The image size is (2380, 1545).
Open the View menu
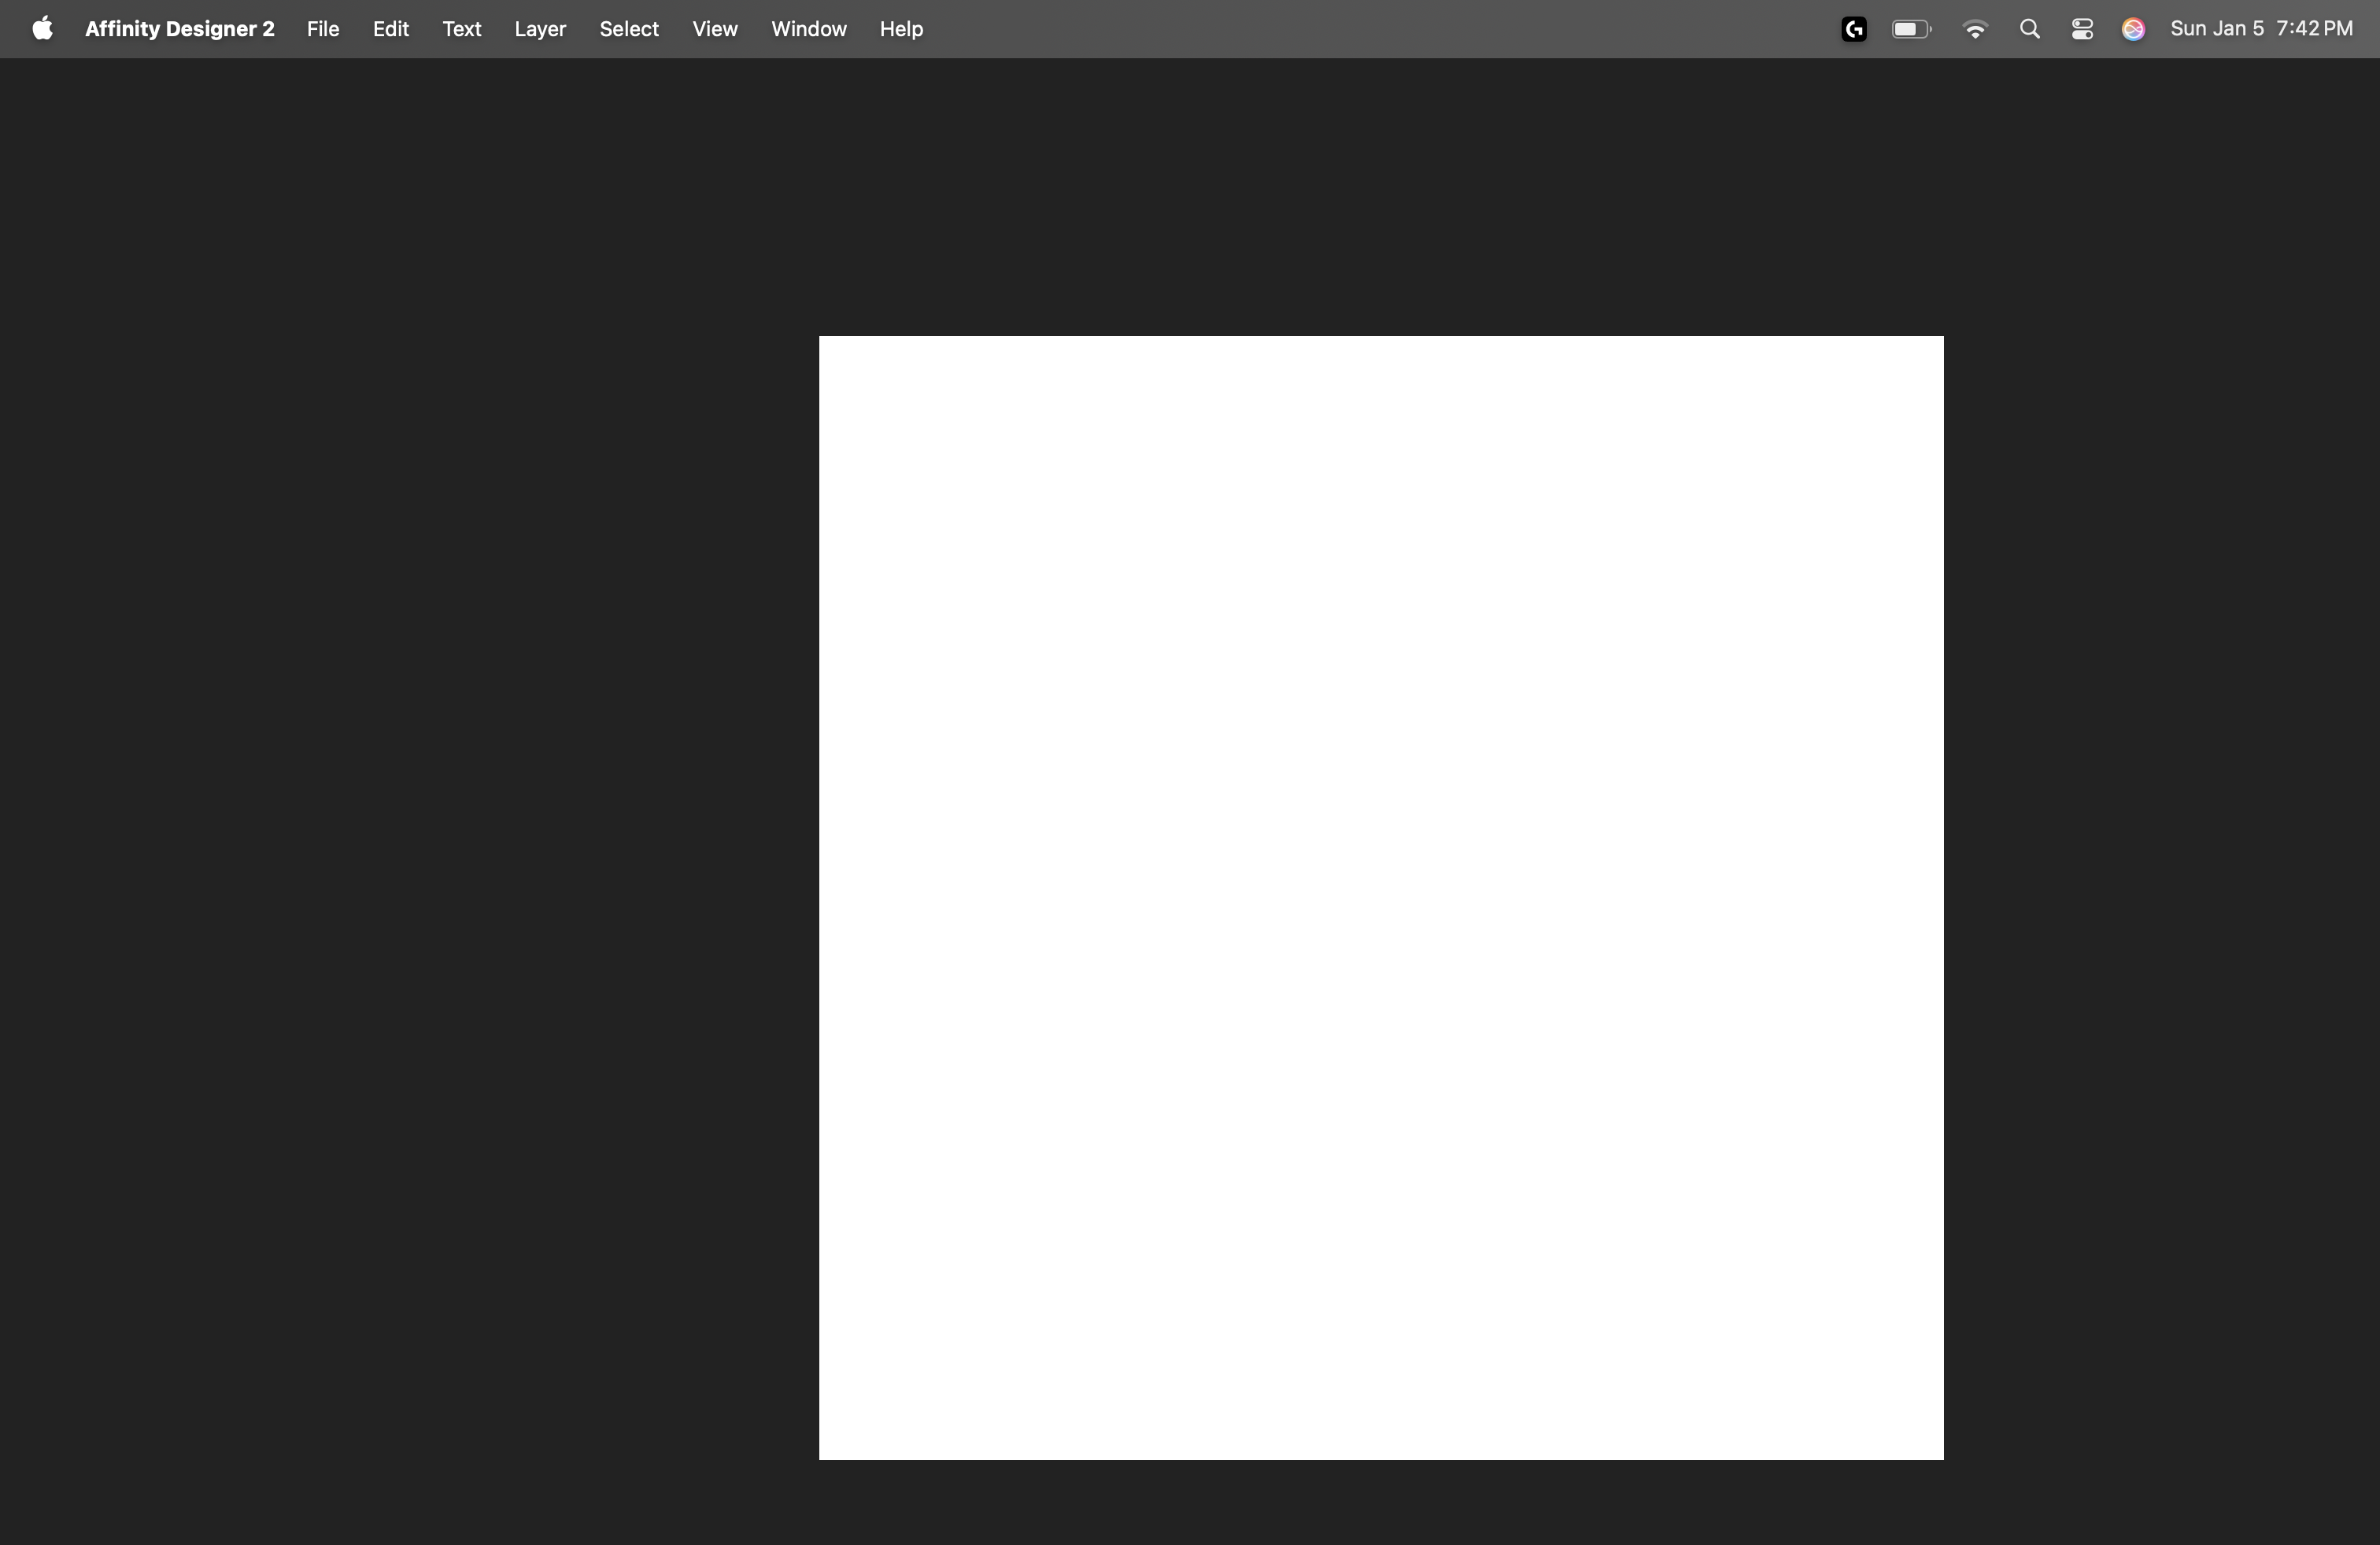pyautogui.click(x=715, y=29)
